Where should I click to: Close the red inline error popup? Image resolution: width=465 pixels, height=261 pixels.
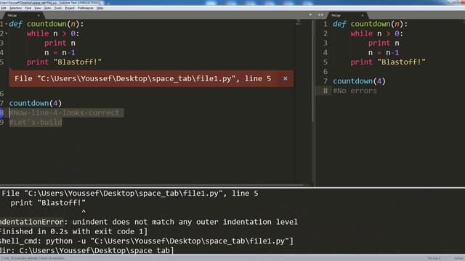click(285, 78)
